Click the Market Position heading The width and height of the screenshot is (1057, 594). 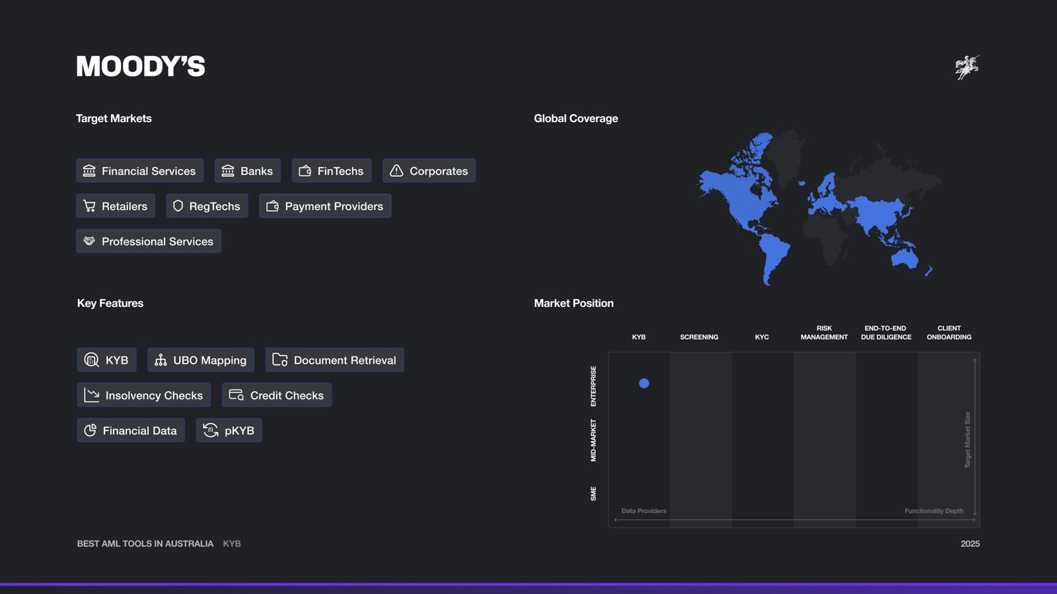pyautogui.click(x=573, y=303)
